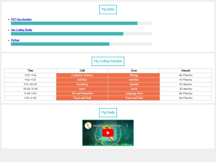Select the Time column header

point(30,71)
